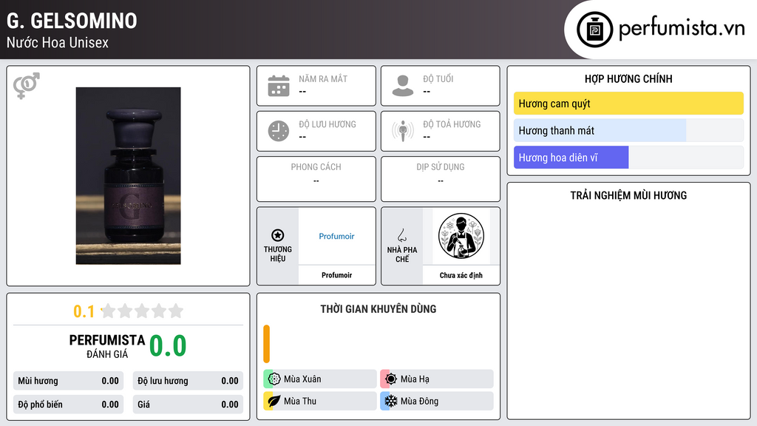Click the Năm ra mắt label
Screen dimensions: 757x426
tap(323, 78)
